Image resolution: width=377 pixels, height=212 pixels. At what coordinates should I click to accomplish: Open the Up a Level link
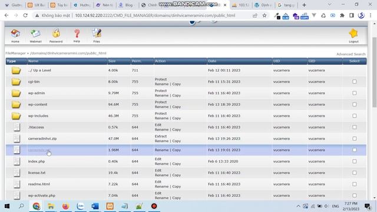[x=39, y=71]
